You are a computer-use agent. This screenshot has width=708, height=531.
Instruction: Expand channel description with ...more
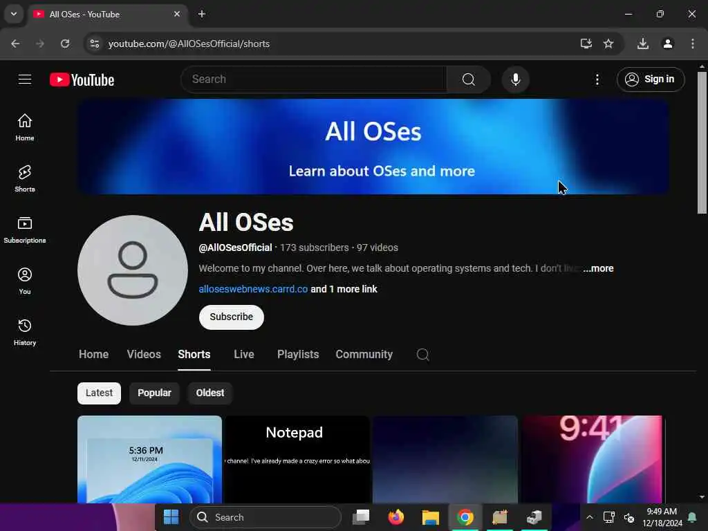(598, 268)
